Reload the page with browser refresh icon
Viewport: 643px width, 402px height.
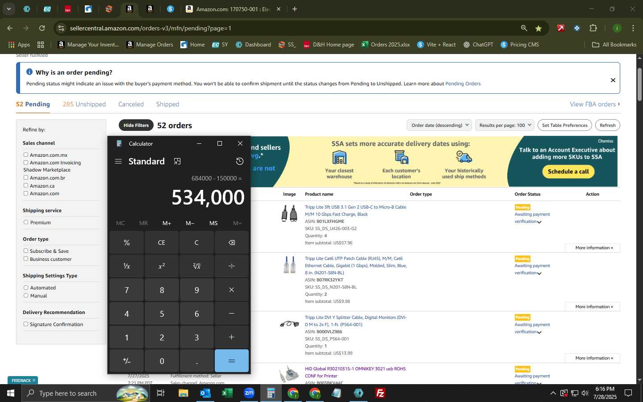pyautogui.click(x=42, y=28)
